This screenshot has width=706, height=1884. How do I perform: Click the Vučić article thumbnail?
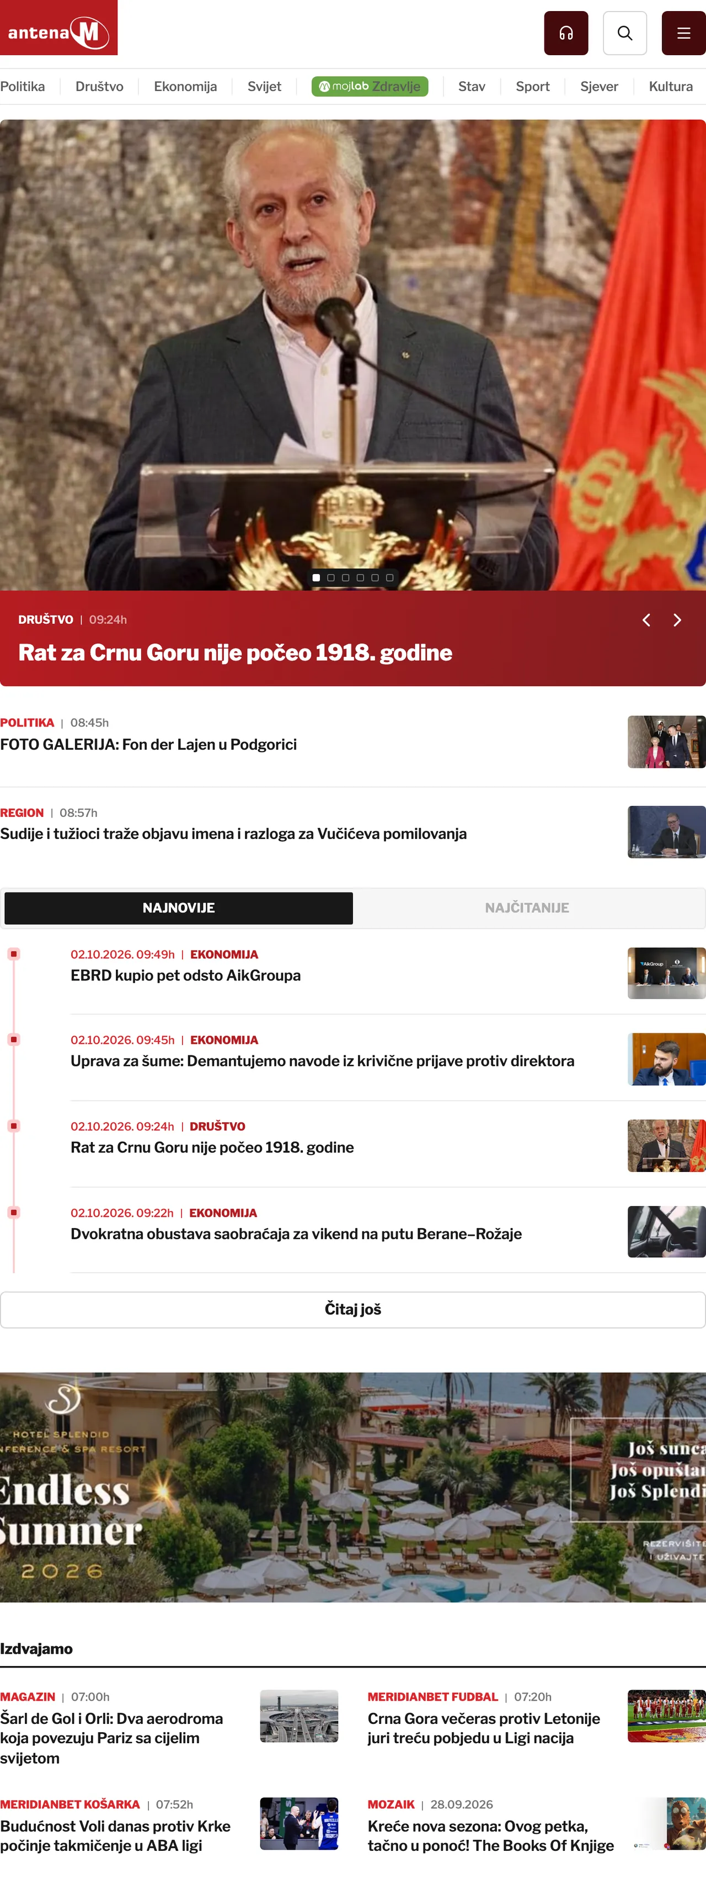point(666,831)
